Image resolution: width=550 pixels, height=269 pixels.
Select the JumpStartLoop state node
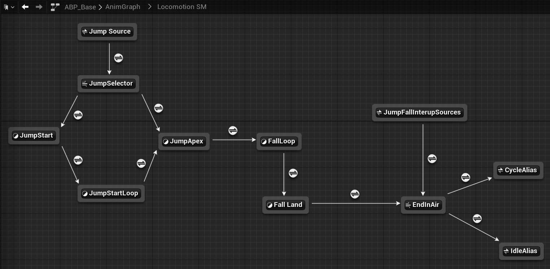coord(111,193)
